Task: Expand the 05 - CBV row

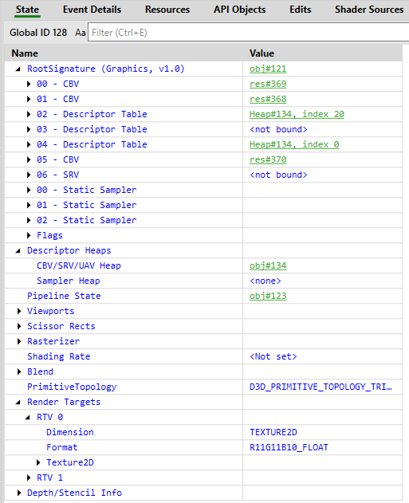Action: (29, 159)
